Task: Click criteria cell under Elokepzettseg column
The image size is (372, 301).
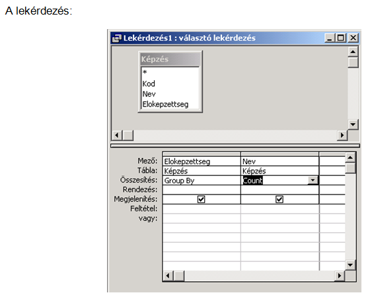Action: tap(202, 209)
